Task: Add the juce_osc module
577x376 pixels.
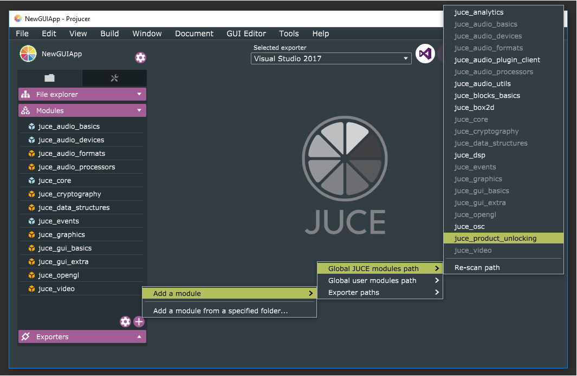Action: 503,226
